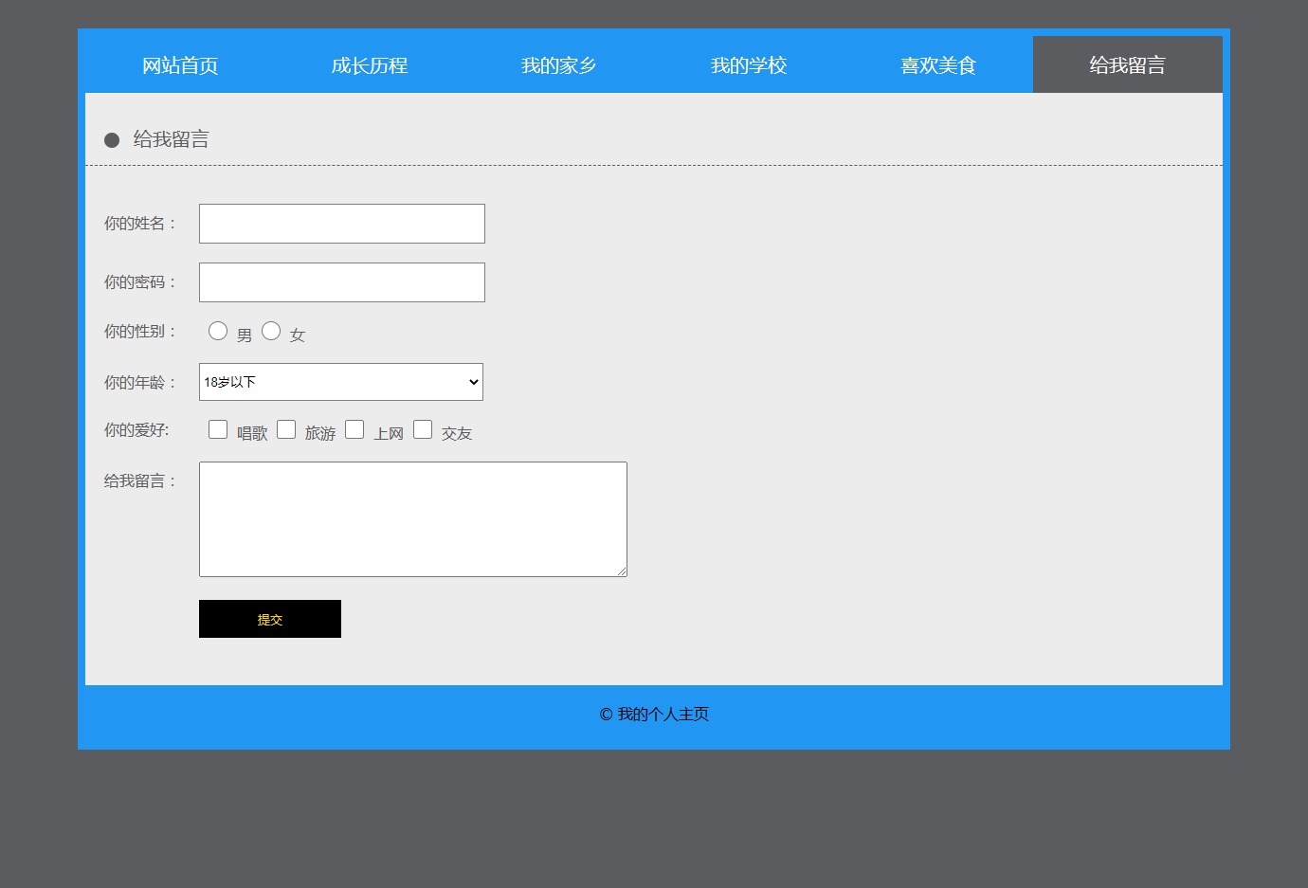
Task: Open the 网站首页 navigation tab
Action: point(180,65)
